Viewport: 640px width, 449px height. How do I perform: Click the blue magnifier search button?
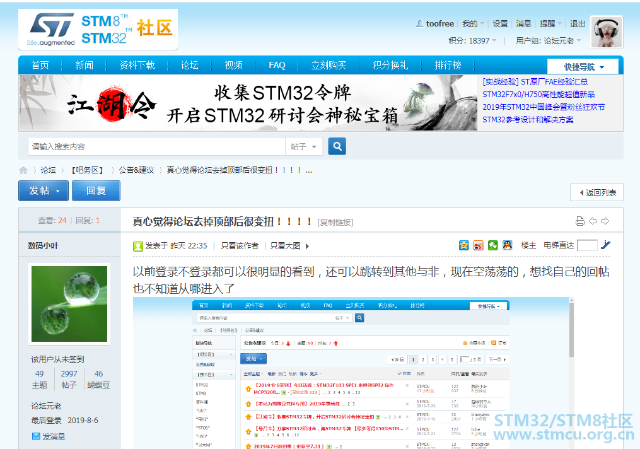pos(337,146)
